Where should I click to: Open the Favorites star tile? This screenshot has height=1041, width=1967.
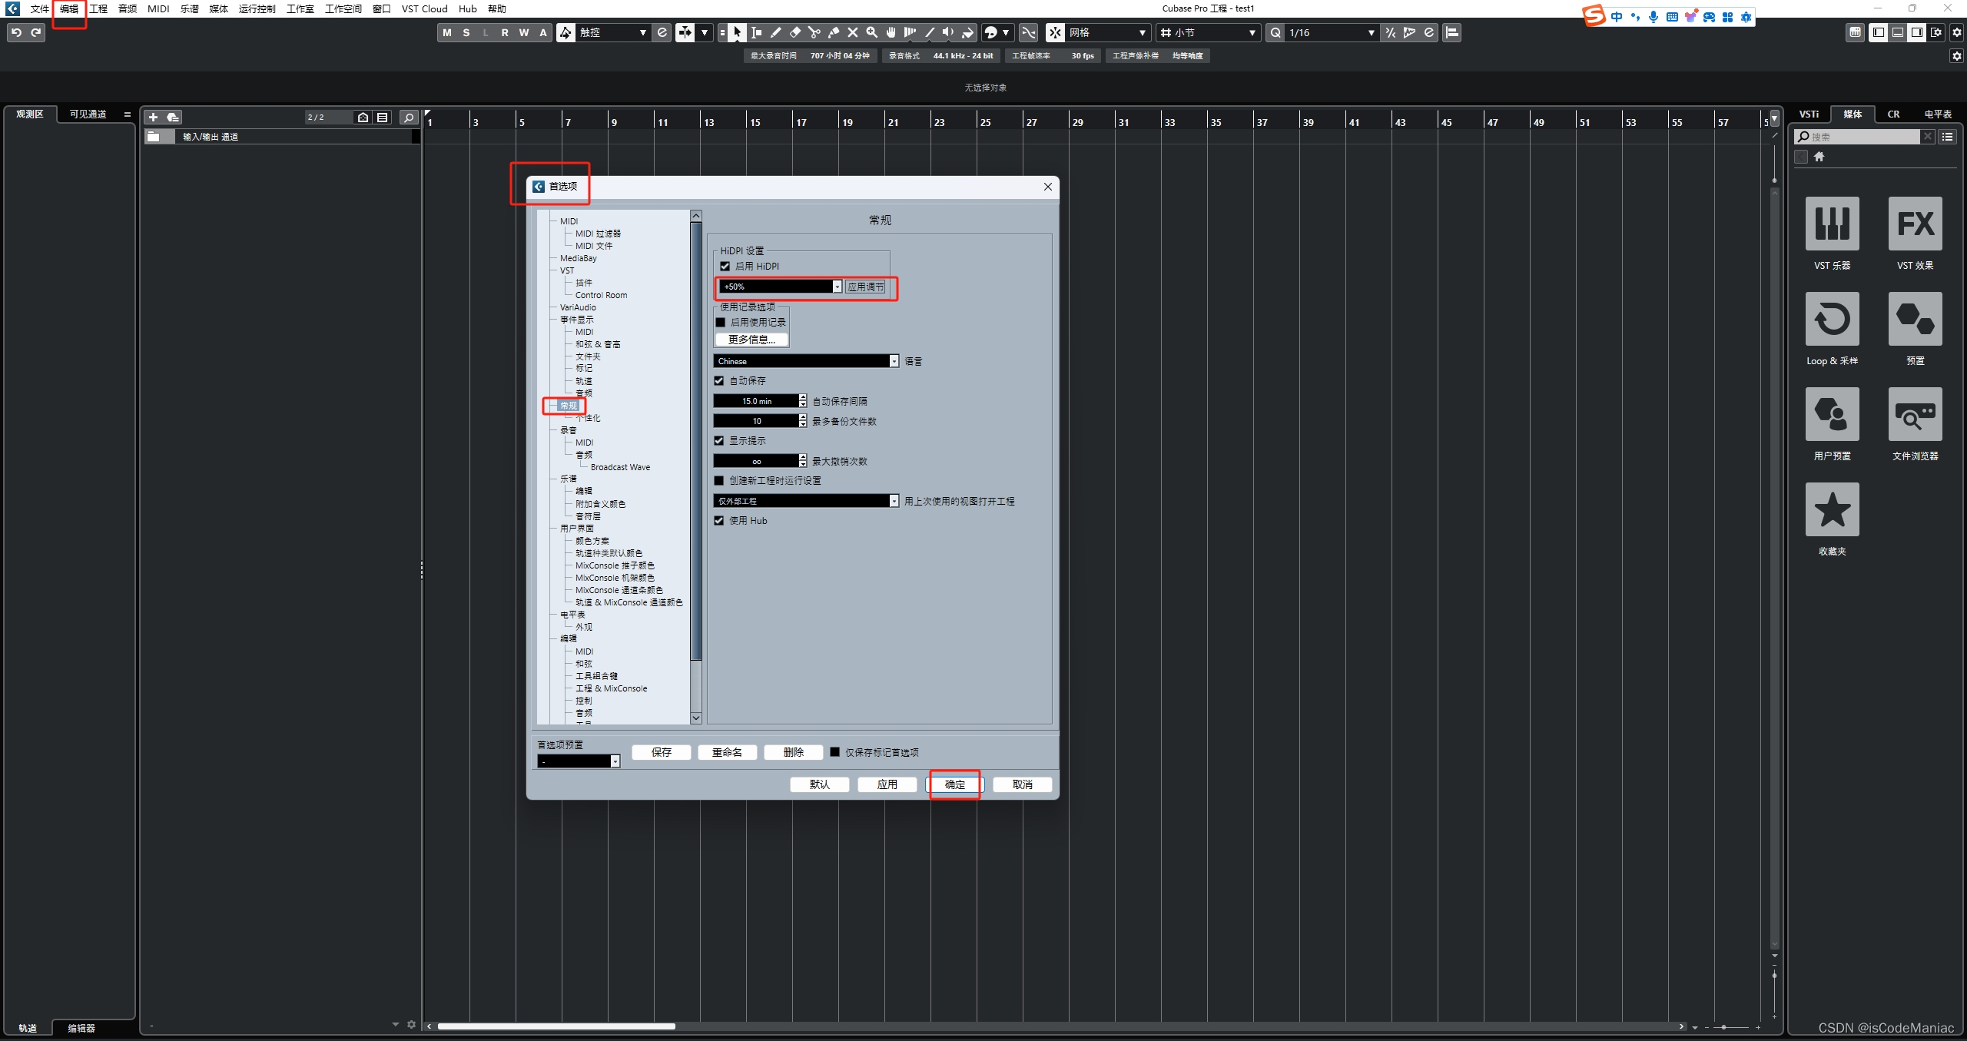coord(1832,509)
